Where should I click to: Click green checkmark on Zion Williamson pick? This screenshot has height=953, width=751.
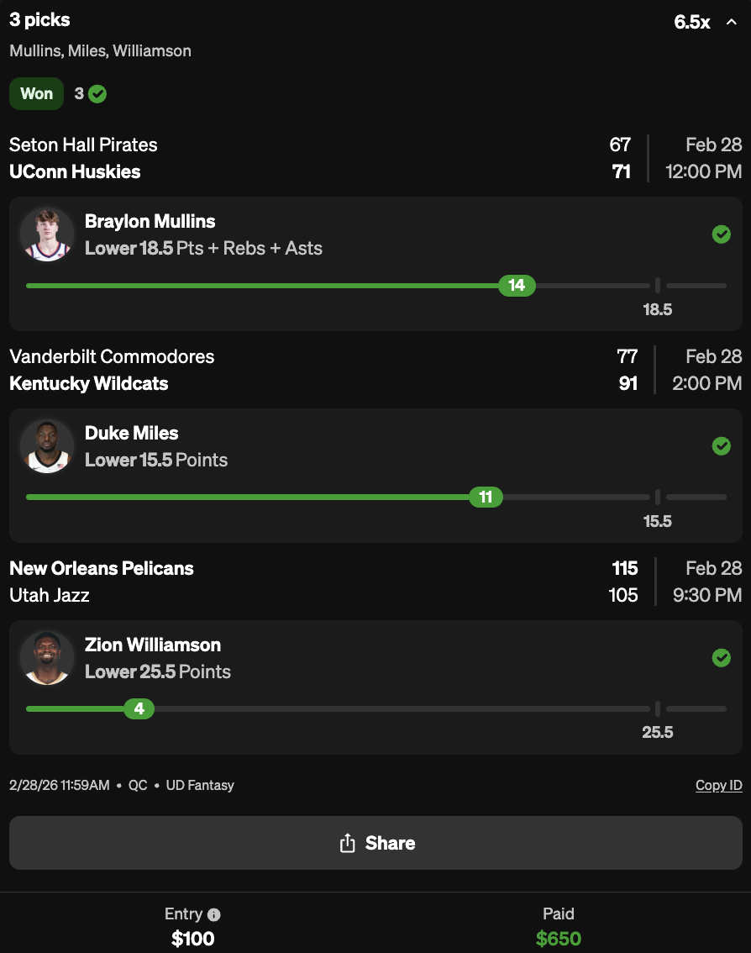[x=721, y=658]
